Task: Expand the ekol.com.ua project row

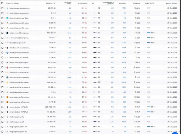Action: point(5,18)
